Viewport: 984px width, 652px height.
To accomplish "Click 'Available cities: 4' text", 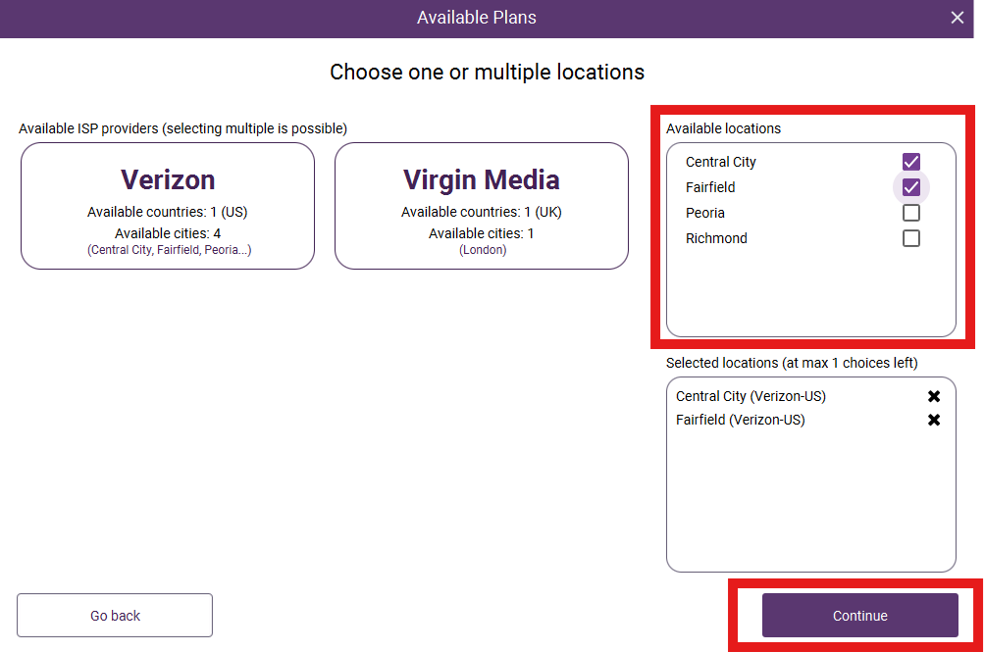I will pyautogui.click(x=168, y=233).
